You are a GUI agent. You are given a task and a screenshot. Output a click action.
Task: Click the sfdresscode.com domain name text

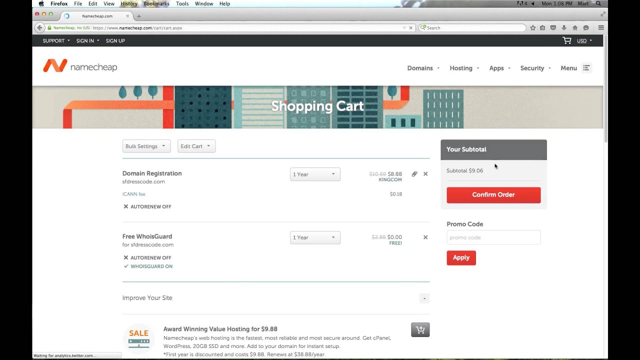click(x=143, y=182)
